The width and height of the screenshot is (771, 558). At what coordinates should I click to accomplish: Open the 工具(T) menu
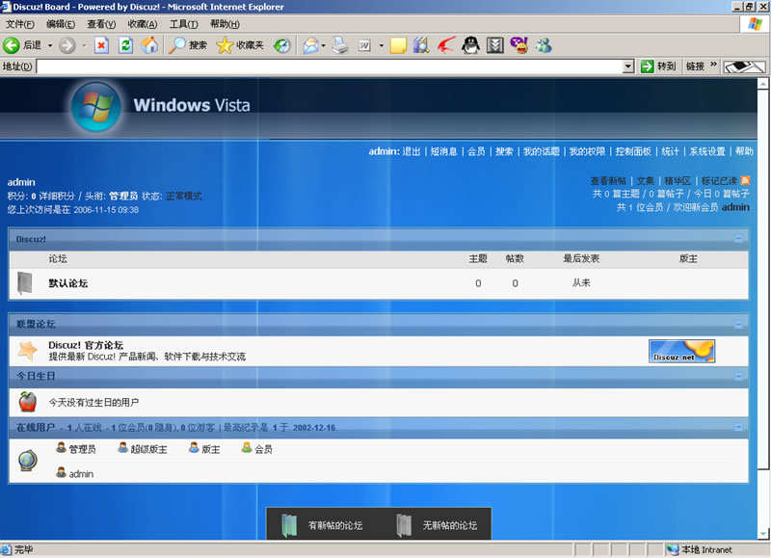coord(184,24)
